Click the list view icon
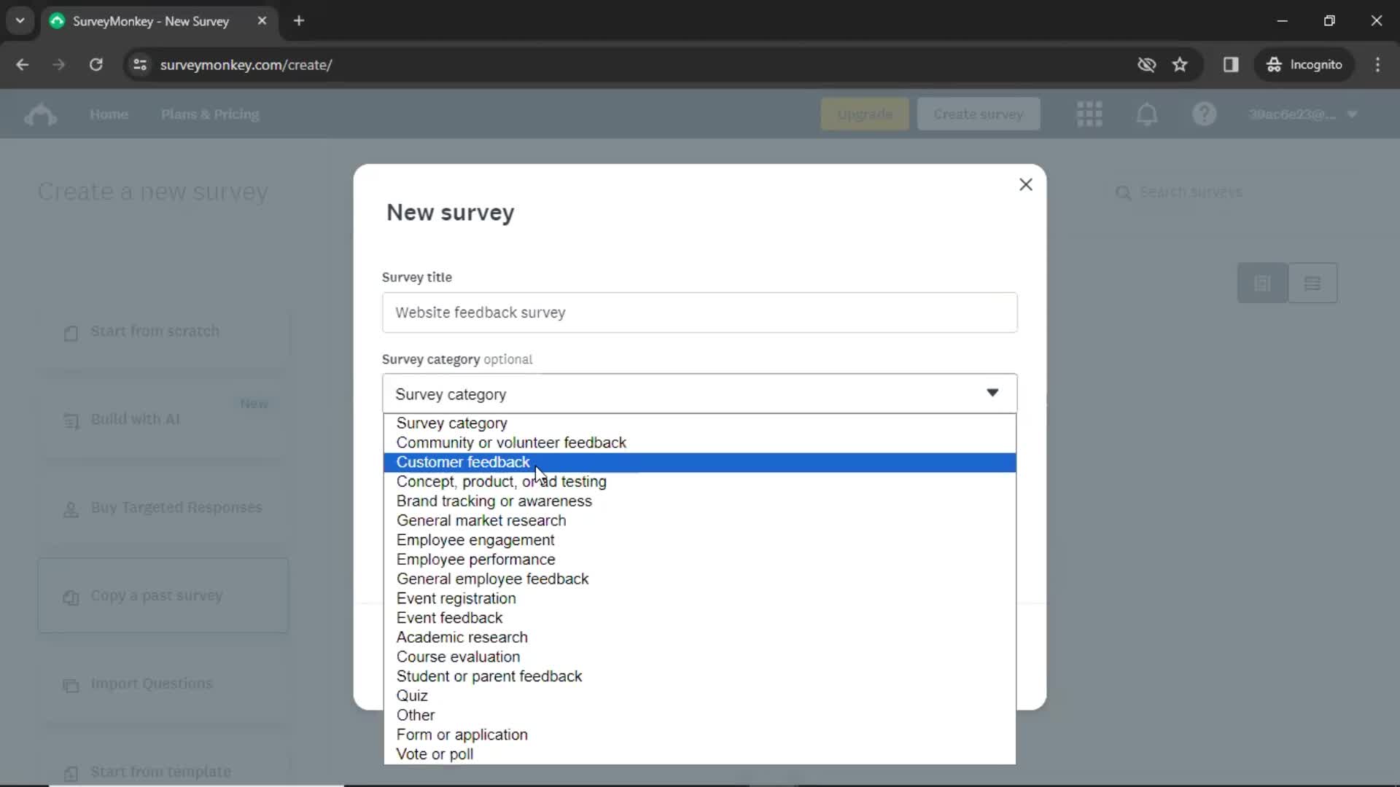 [x=1312, y=283]
